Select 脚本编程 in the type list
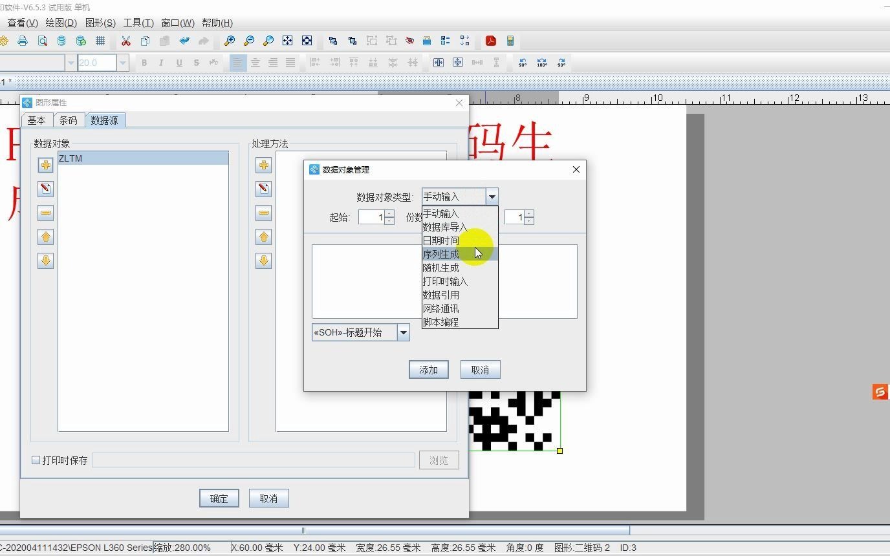 click(460, 322)
